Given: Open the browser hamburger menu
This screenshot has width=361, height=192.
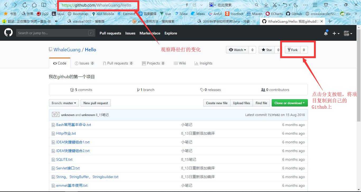Looking at the screenshot, I should pos(315,5).
